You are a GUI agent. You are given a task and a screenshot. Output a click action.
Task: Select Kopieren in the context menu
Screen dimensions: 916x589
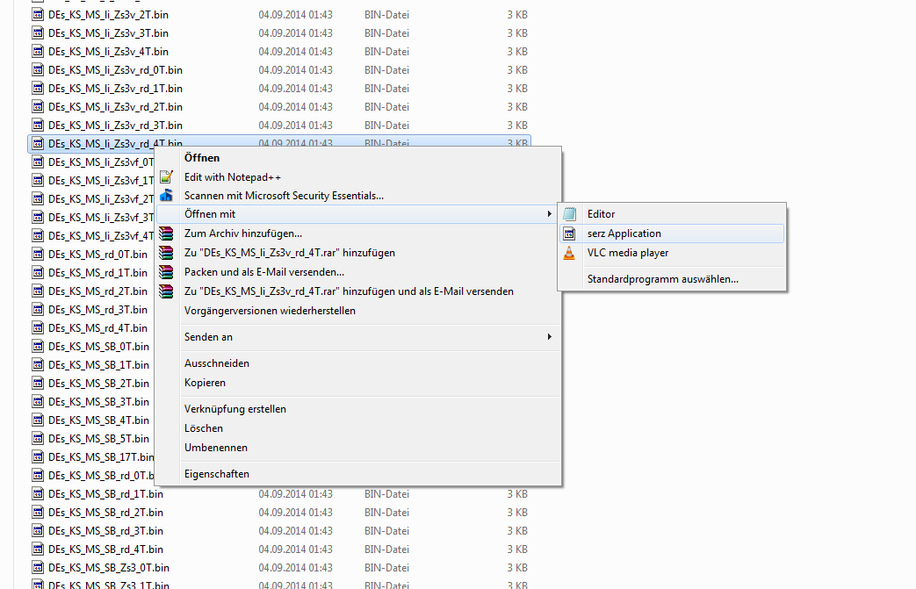click(205, 383)
